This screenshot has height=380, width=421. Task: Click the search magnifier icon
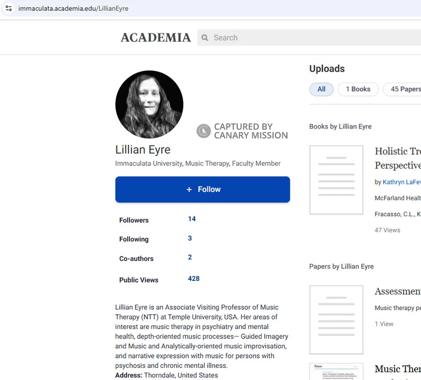pos(205,37)
